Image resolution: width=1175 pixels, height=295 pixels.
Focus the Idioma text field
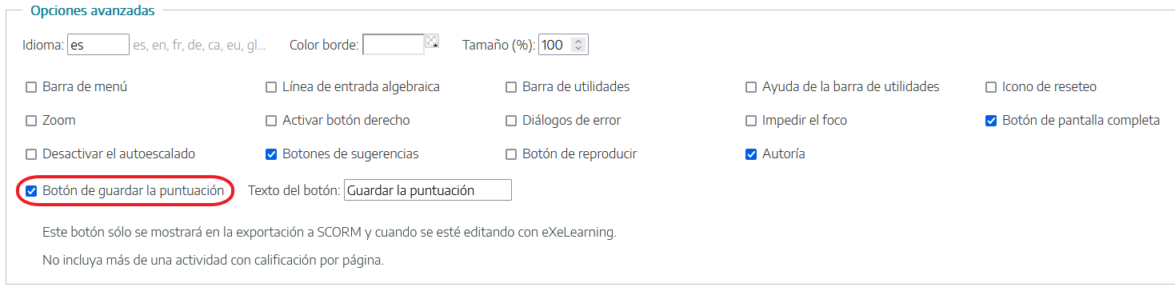click(x=98, y=45)
